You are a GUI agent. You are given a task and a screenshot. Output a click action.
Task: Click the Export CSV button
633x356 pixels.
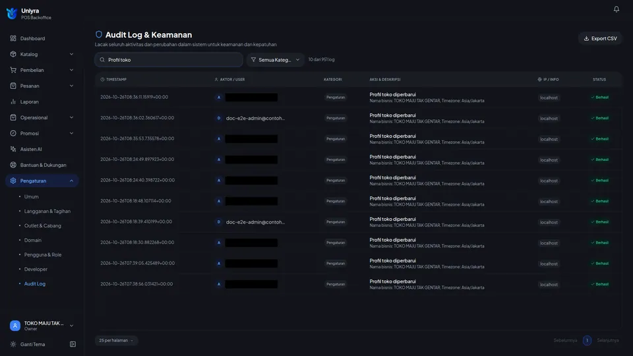click(600, 38)
